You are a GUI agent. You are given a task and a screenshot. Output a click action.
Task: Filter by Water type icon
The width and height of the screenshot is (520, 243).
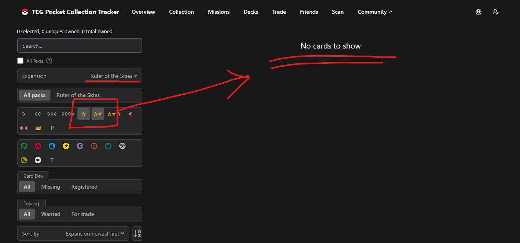click(52, 146)
